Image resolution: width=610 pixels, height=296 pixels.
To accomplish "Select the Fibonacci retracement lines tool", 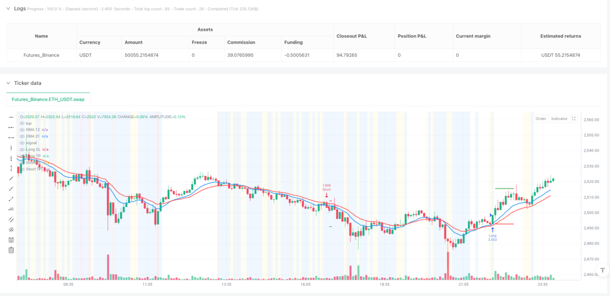I will 11,240.
